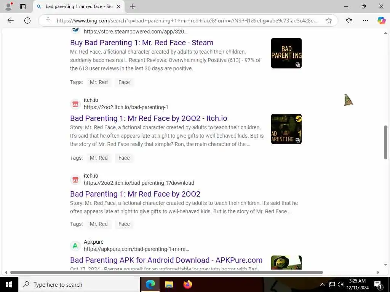Open Bad Parenting 1 Itch.io result title
The height and width of the screenshot is (292, 390).
[x=149, y=119]
